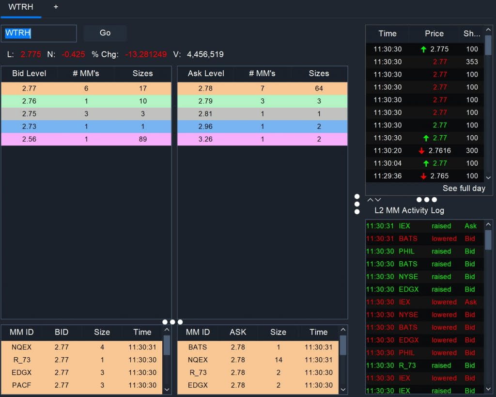
Task: Click scroll-down arrow in time and sales panel
Action: pyautogui.click(x=488, y=177)
